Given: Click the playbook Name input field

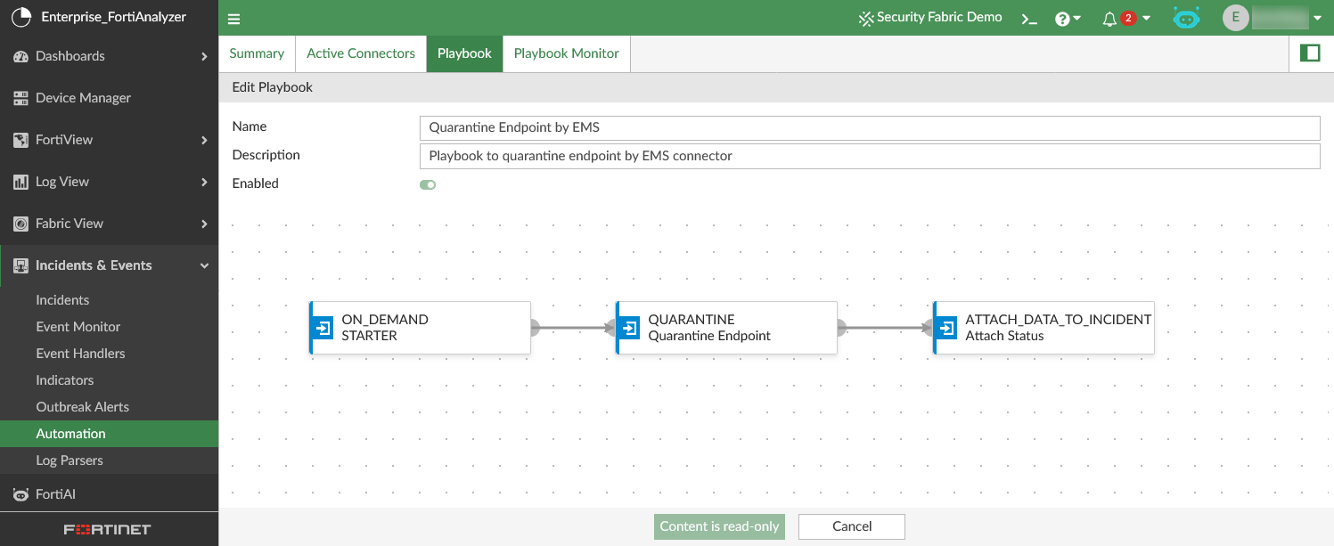Looking at the screenshot, I should tap(869, 127).
